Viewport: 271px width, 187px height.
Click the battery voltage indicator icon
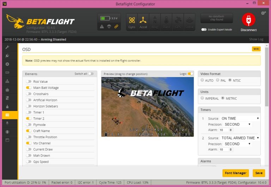pos(105,18)
